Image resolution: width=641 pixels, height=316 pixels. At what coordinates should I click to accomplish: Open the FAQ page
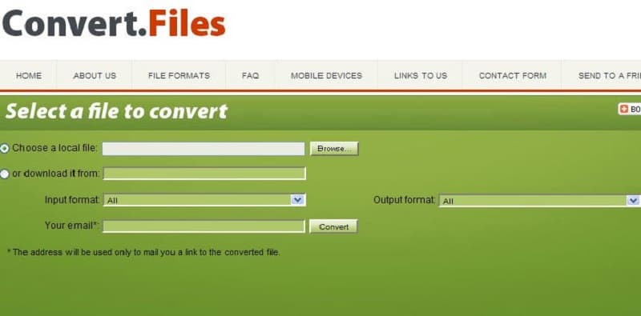(x=250, y=75)
